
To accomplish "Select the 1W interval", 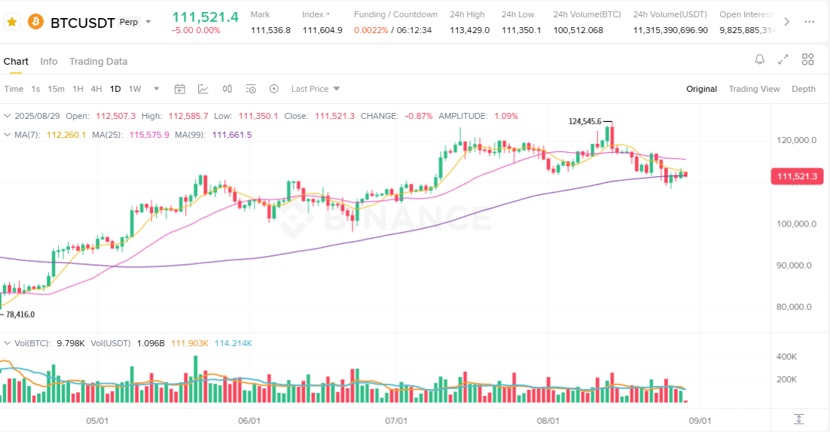I will (x=135, y=89).
